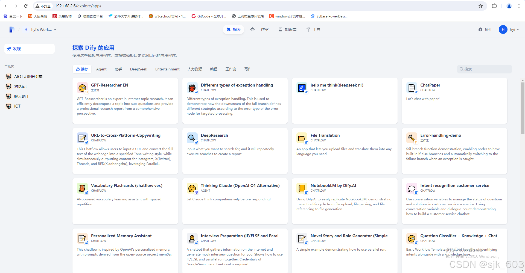This screenshot has height=273, width=525.
Task: Click the Interview Preparation person icon
Action: click(192, 238)
